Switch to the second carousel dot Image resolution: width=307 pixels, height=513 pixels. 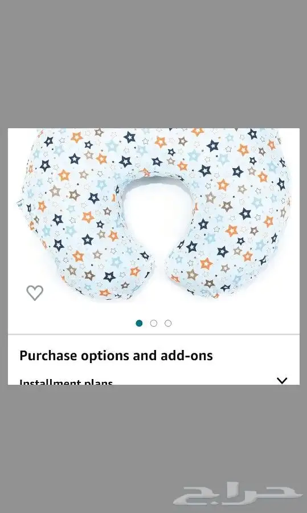(154, 323)
